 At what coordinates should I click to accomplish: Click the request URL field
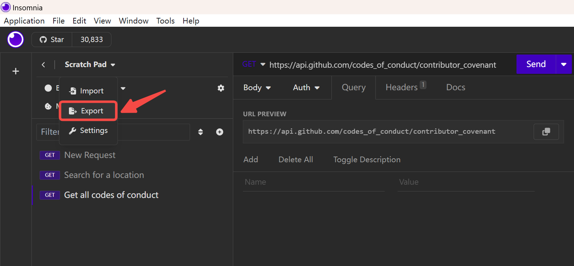383,65
